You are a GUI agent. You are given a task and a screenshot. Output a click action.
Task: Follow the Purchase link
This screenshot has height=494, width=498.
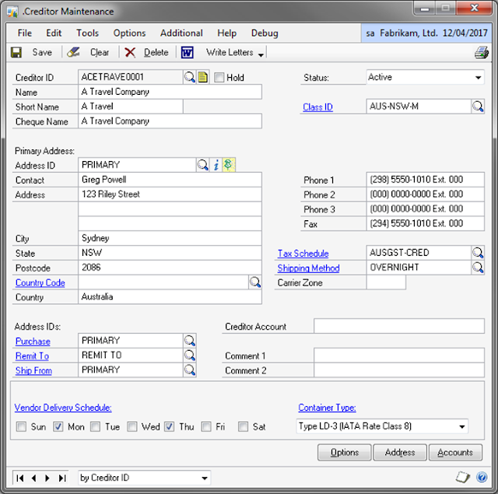coord(33,342)
